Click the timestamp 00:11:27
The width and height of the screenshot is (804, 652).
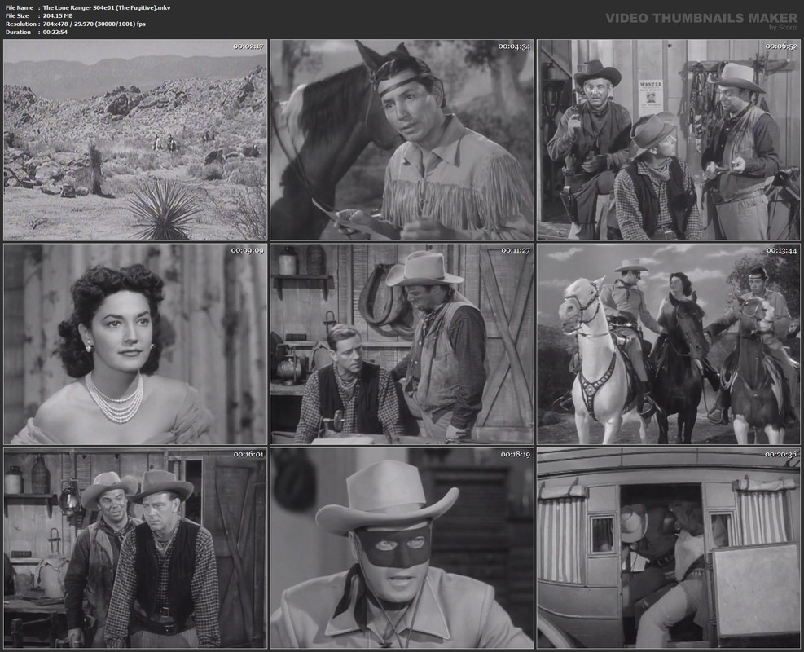click(516, 250)
